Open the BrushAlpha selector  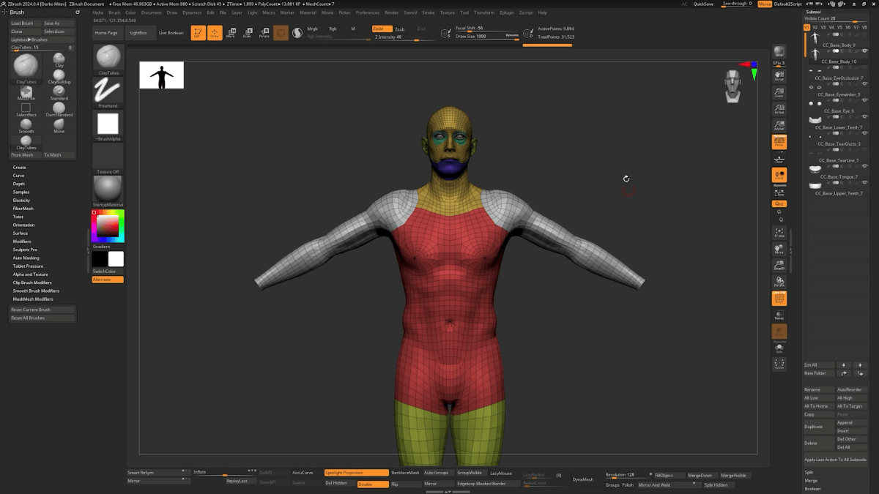tap(108, 125)
